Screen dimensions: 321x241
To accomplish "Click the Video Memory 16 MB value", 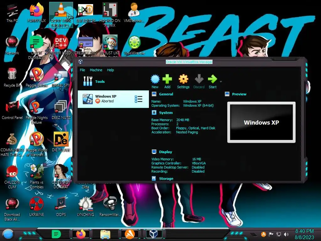I will click(x=197, y=159).
